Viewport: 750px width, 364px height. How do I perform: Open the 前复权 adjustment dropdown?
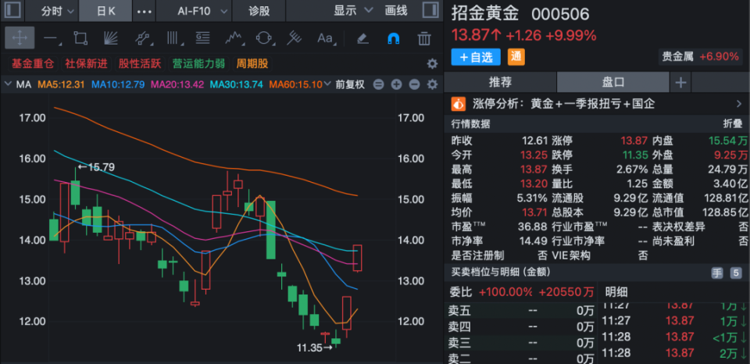click(x=350, y=84)
